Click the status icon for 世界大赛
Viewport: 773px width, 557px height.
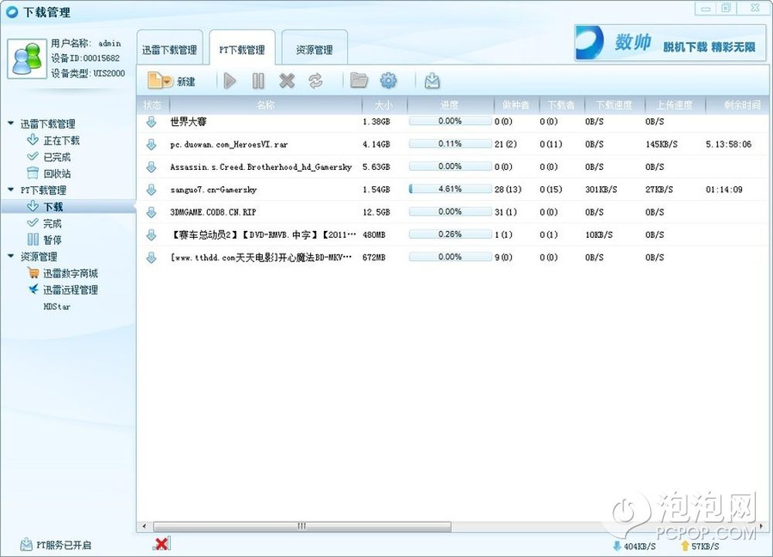tap(152, 121)
